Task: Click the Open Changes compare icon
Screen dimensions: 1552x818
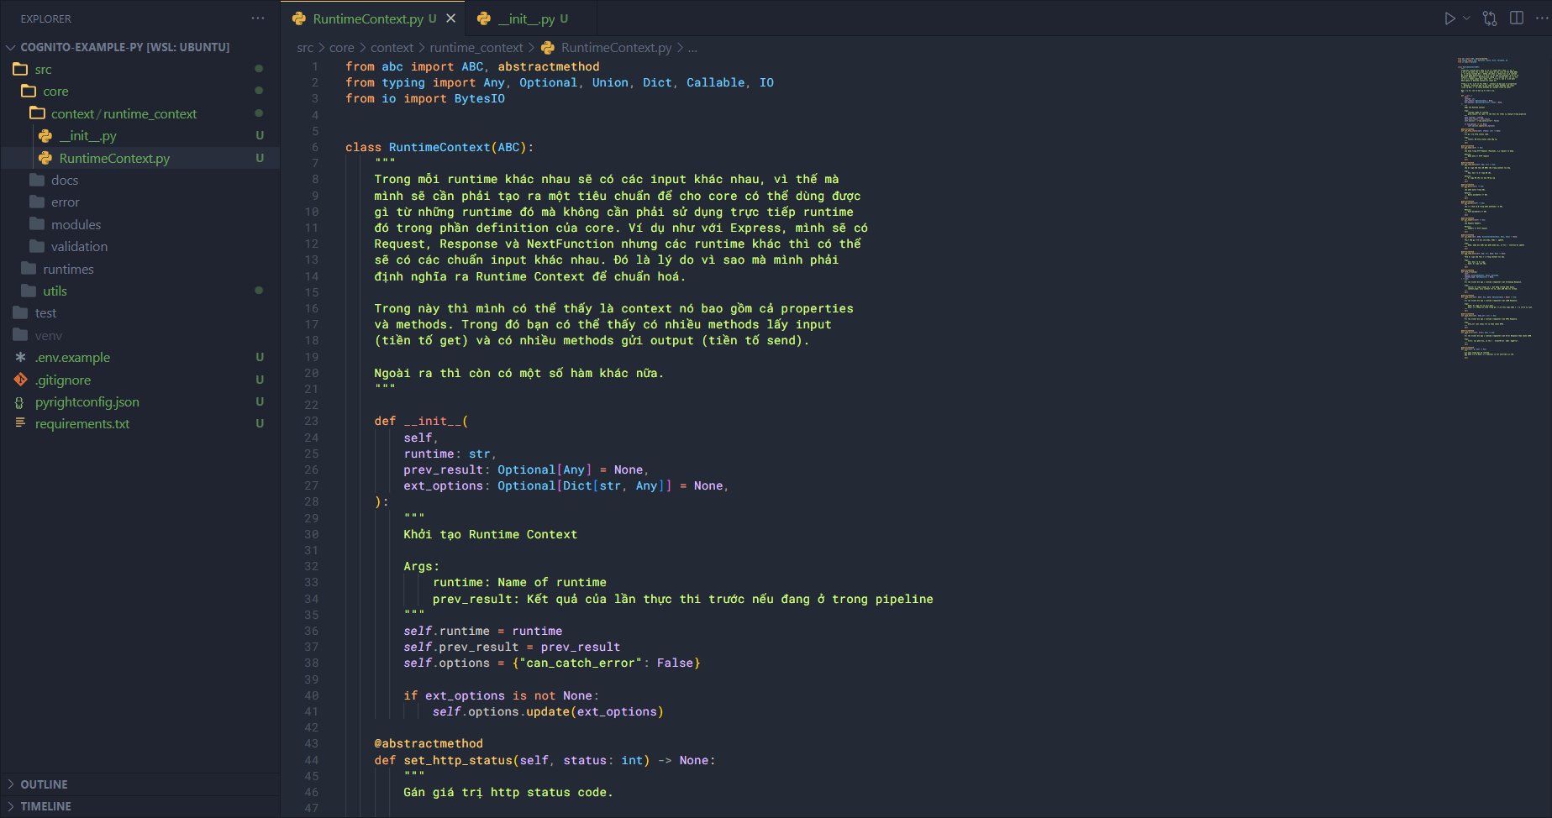Action: (1490, 18)
